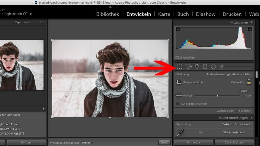This screenshot has height=146, width=260.
Task: Click the bottom-left crop corner handle
Action: (x=52, y=117)
